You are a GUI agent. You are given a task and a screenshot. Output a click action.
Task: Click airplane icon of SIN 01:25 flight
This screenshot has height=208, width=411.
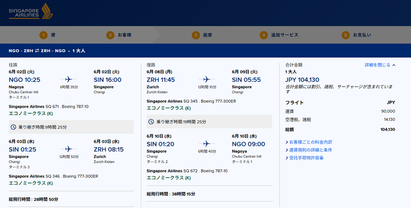click(68, 149)
